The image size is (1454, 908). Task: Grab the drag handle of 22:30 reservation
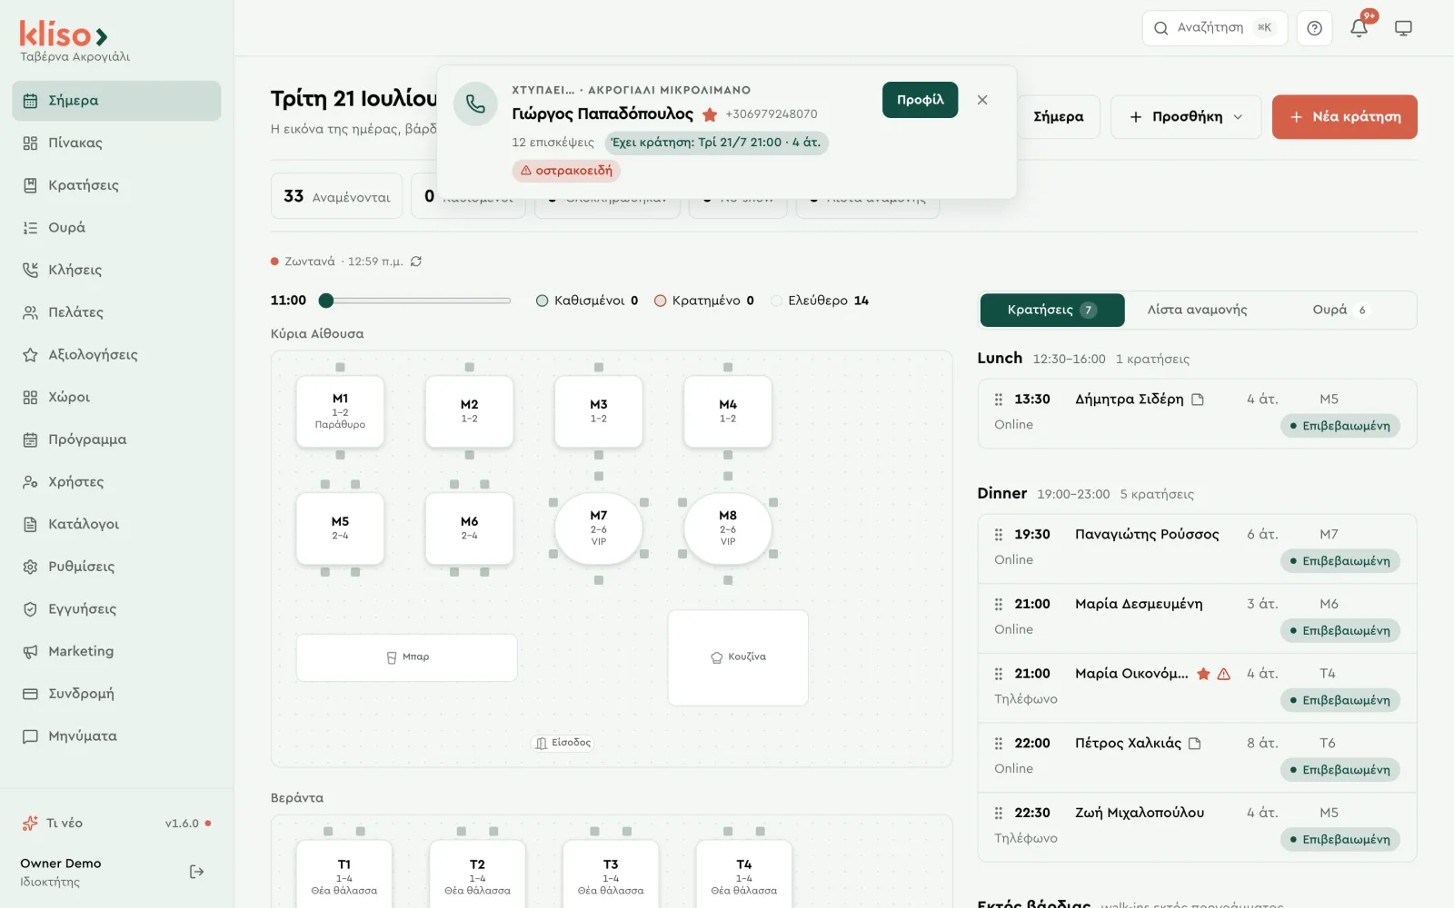[999, 814]
